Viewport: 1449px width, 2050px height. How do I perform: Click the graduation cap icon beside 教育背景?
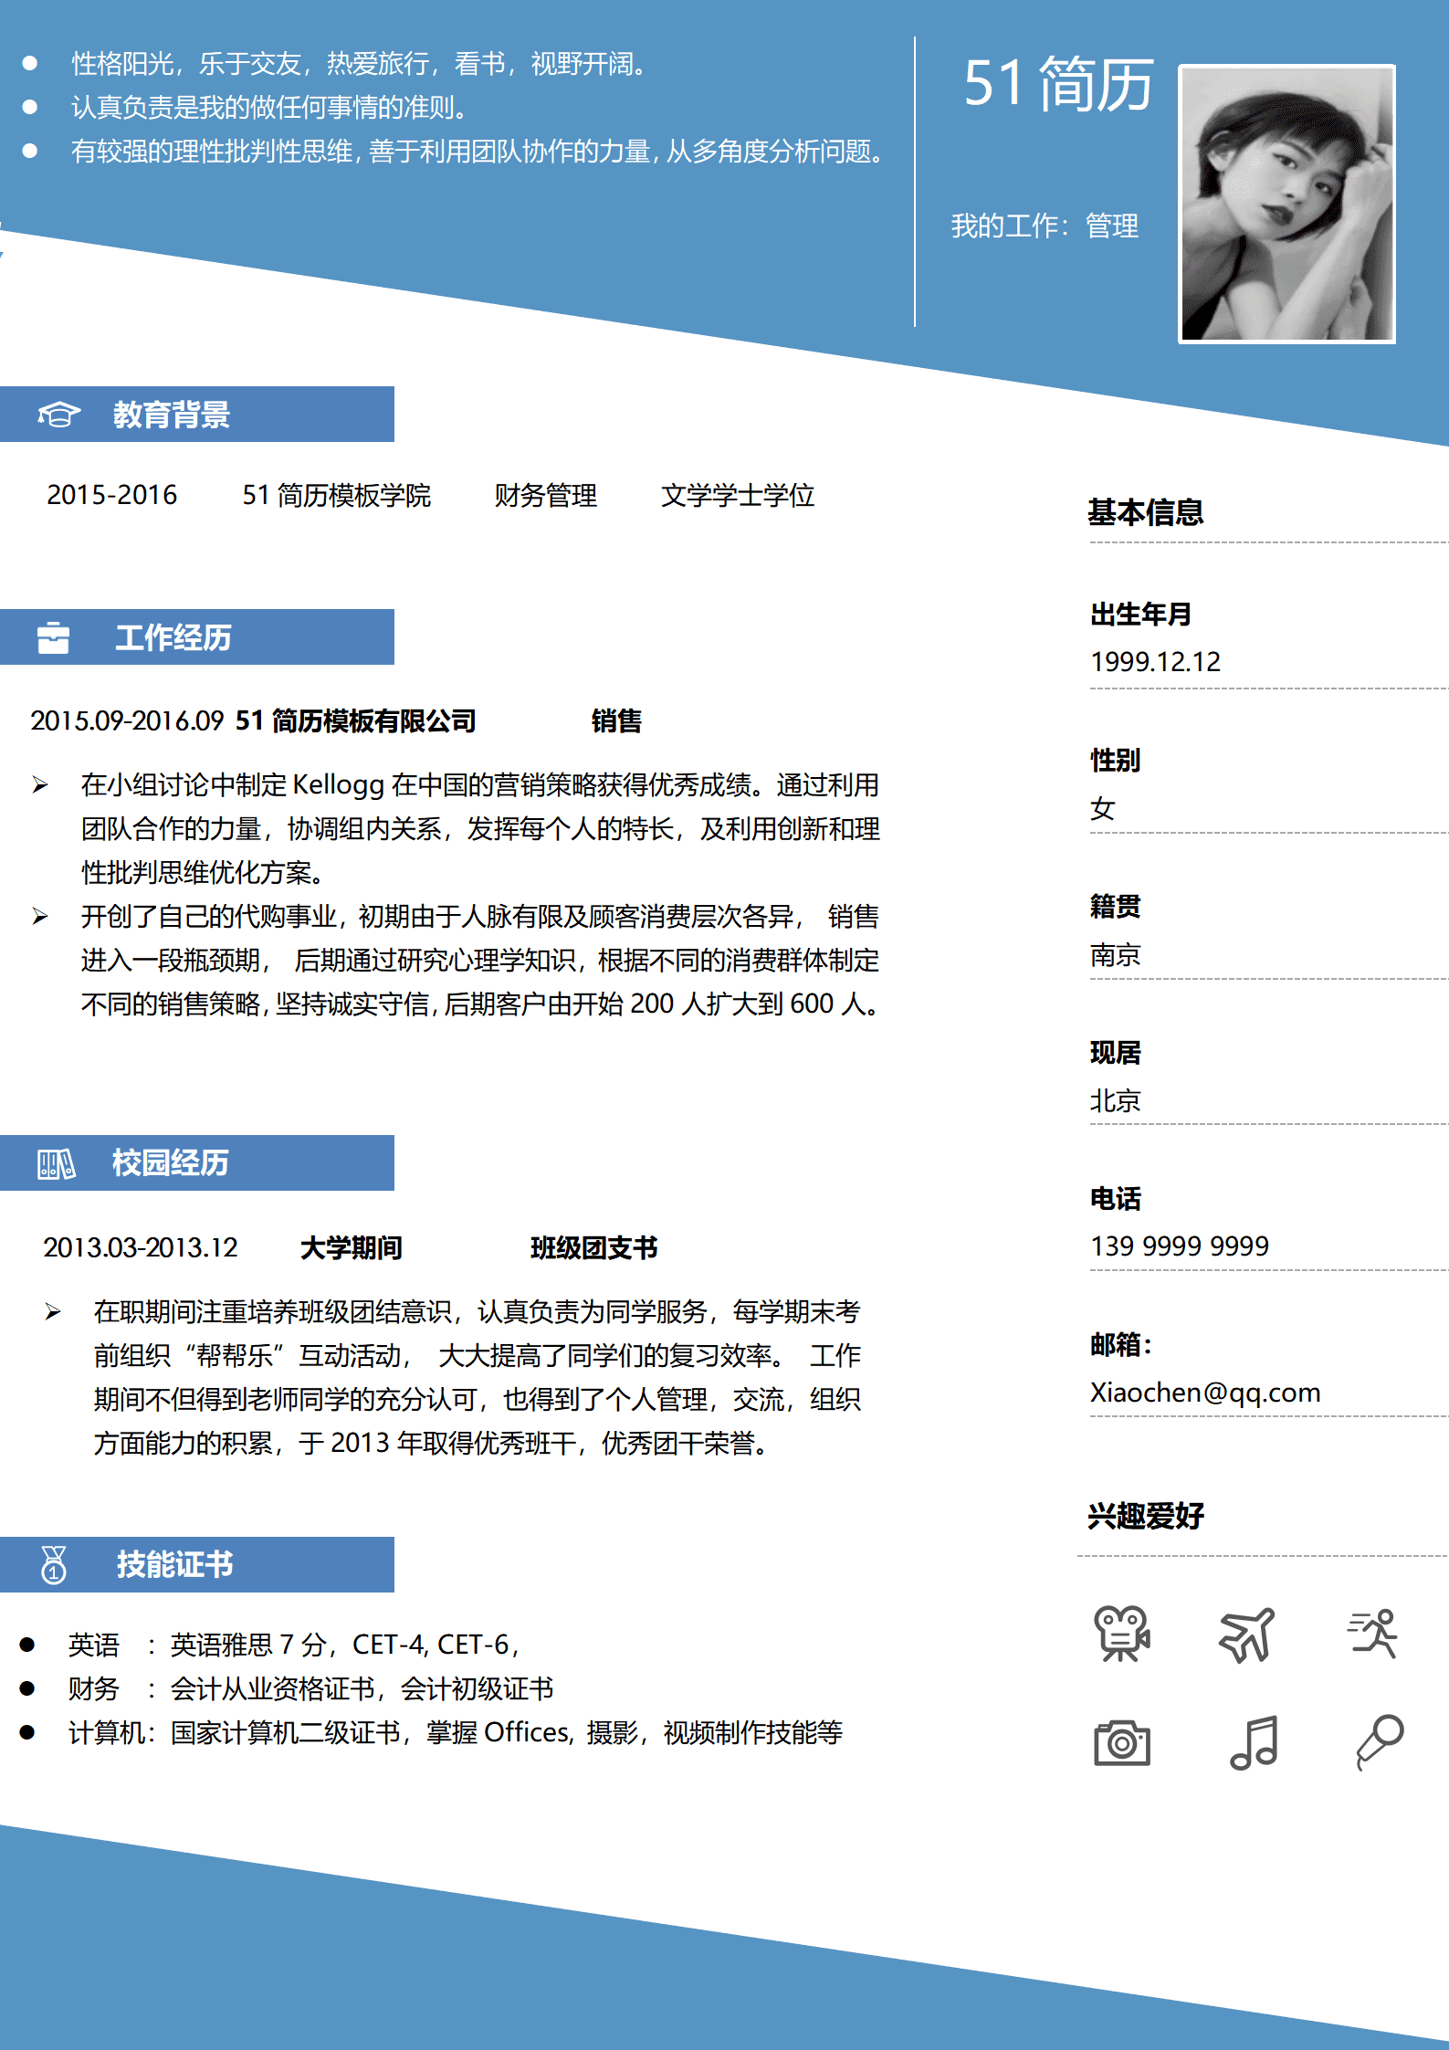[59, 415]
